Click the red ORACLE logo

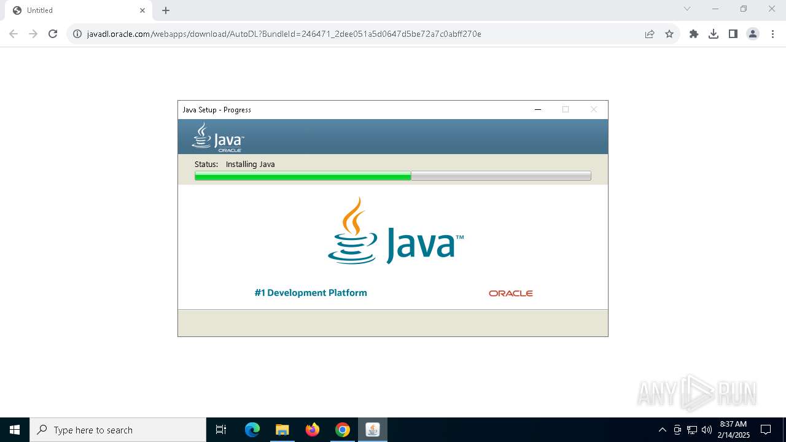511,293
